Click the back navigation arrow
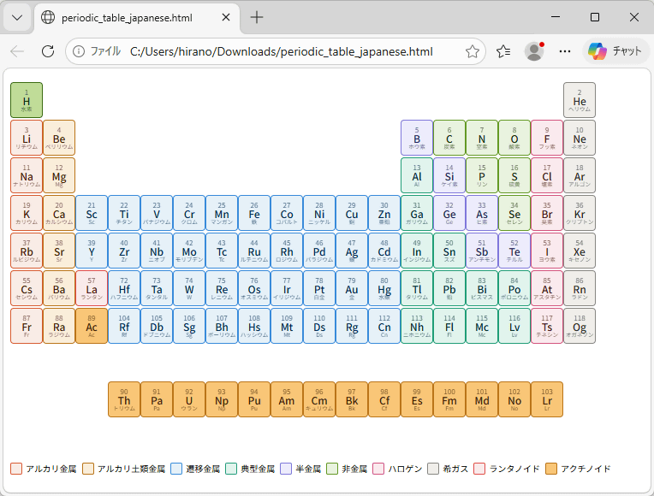The image size is (654, 496). [x=17, y=51]
